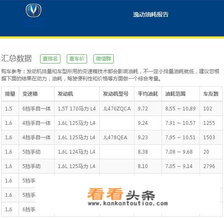Click the 汇总数据 section heading
The image size is (224, 218).
pyautogui.click(x=16, y=58)
